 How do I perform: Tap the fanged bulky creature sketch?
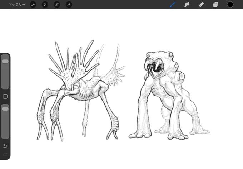point(169,95)
